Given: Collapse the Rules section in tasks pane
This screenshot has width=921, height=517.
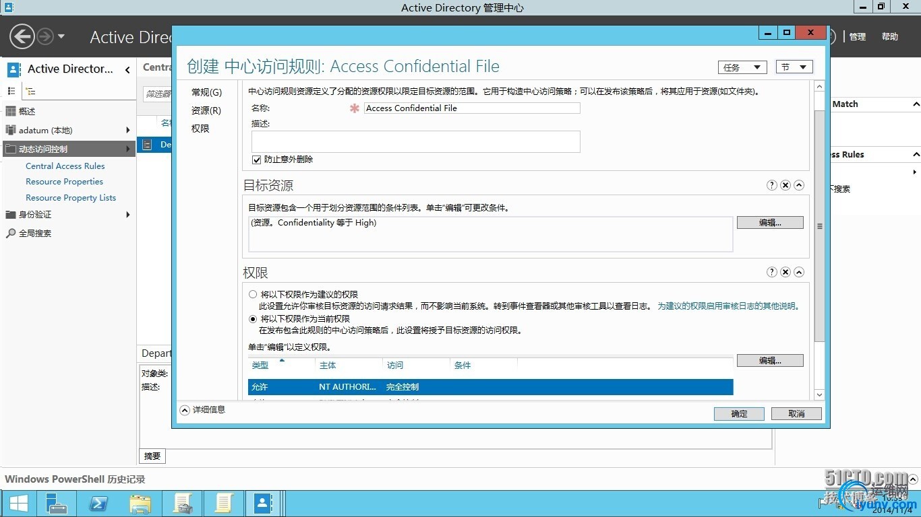Looking at the screenshot, I should (916, 155).
